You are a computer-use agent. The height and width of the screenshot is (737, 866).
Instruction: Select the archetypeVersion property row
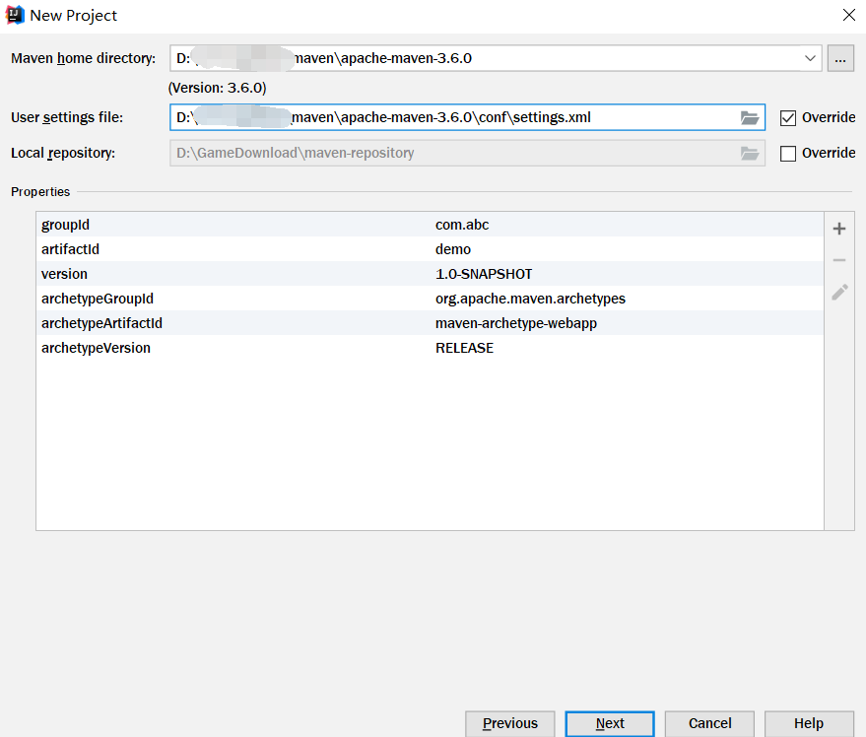click(x=430, y=348)
